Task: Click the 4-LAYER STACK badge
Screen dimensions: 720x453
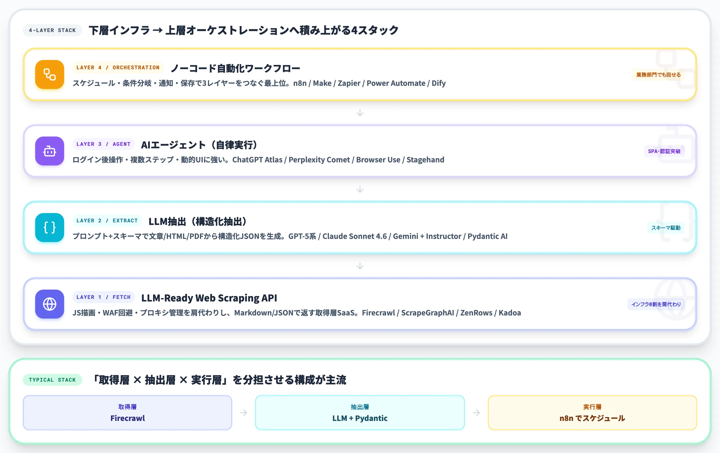Action: pyautogui.click(x=52, y=30)
